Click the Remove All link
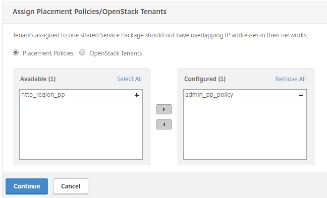The width and height of the screenshot is (327, 198). point(291,79)
